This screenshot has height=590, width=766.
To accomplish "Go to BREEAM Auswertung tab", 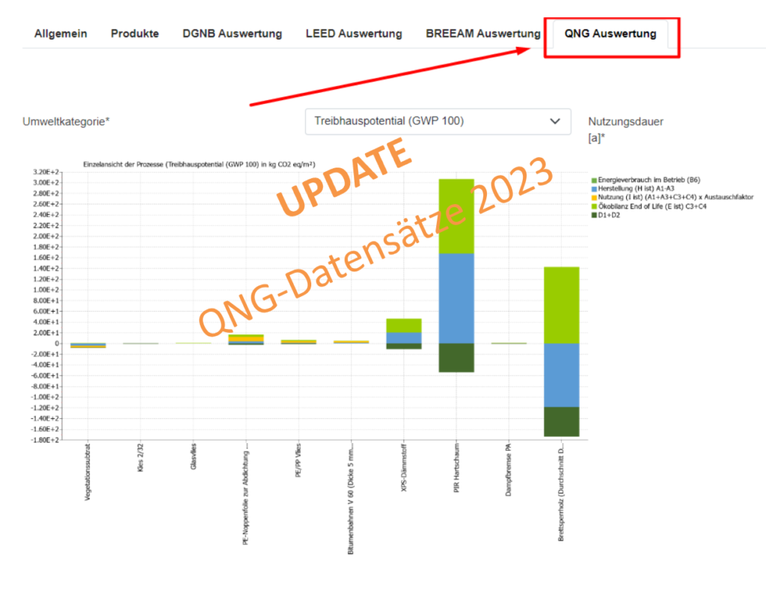I will 482,34.
